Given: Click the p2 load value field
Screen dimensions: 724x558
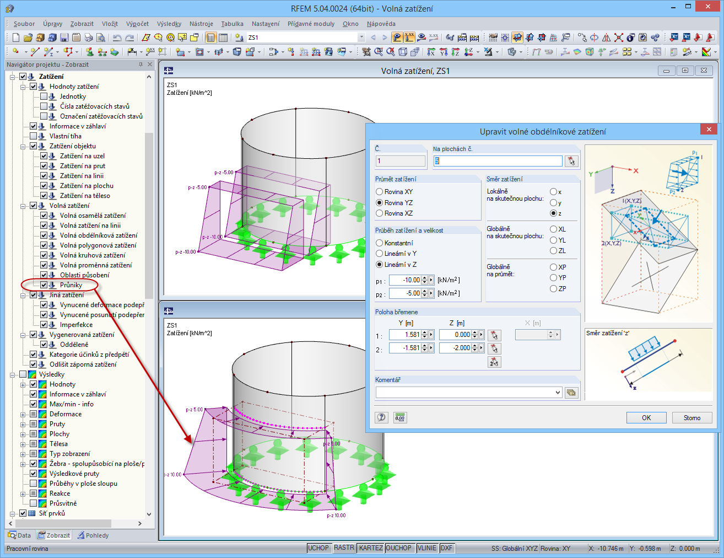Looking at the screenshot, I should tap(405, 293).
